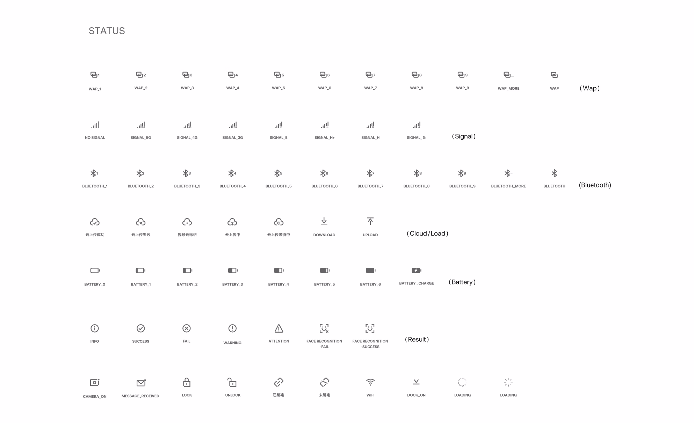Click the BATTERY_5 icon

click(x=325, y=270)
